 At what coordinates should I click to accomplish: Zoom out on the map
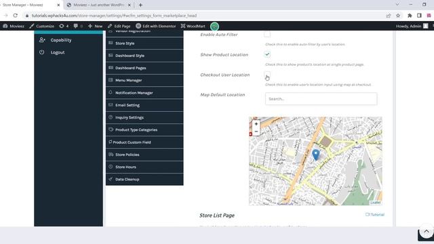[256, 131]
